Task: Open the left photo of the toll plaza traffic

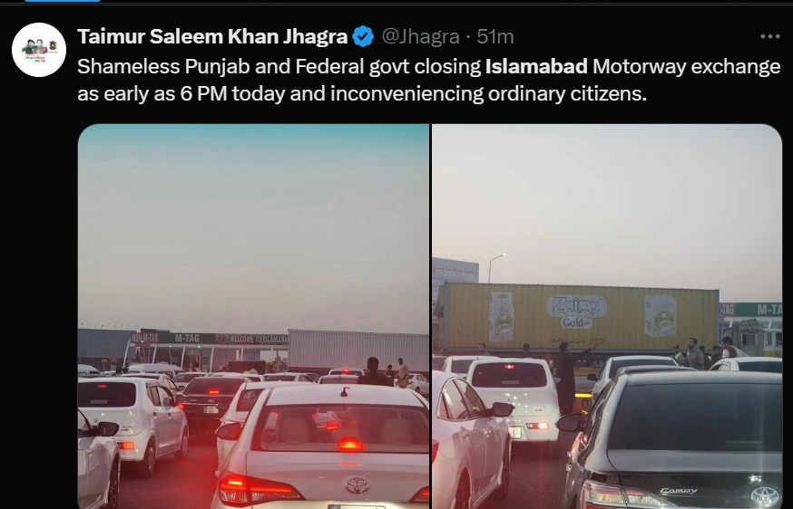Action: pyautogui.click(x=253, y=317)
